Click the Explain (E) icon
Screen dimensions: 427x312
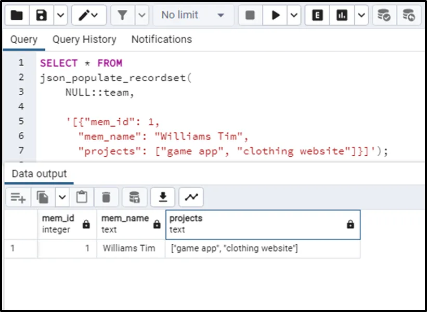point(316,16)
